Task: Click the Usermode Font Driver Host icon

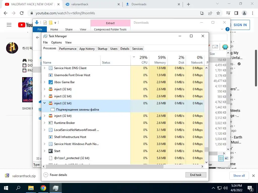Action: [x=50, y=75]
